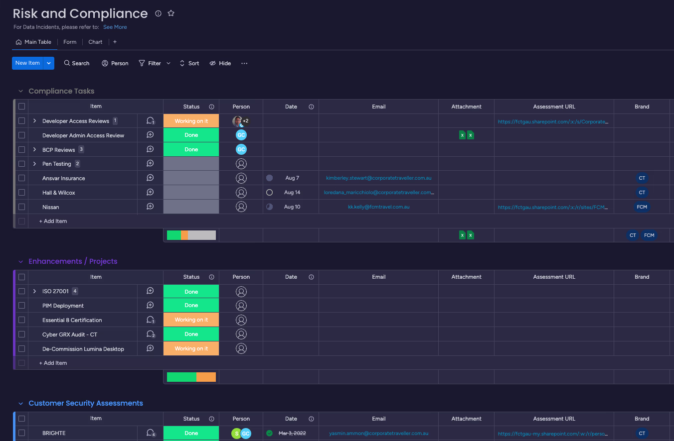
Task: Filter by Person in toolbar
Action: [x=115, y=63]
